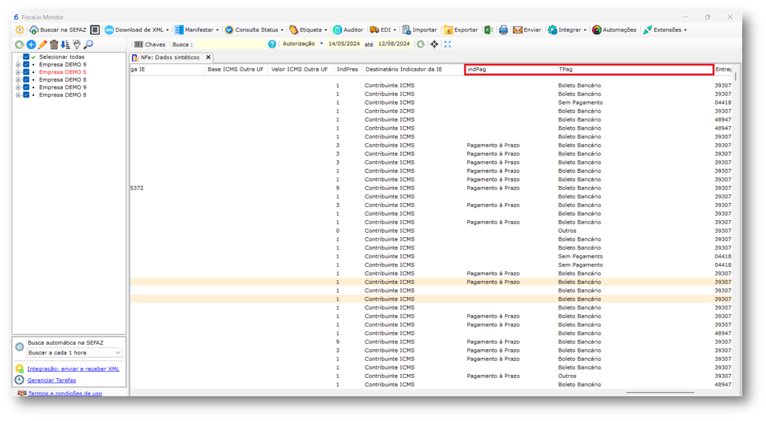Click 'Destinatário Indicador da IE' column header

(413, 69)
